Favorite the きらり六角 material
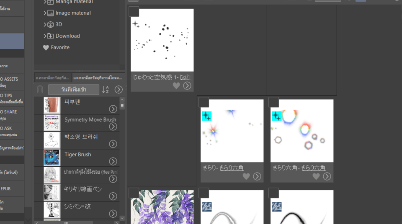Screen dimensions: 402x224 click(x=316, y=176)
